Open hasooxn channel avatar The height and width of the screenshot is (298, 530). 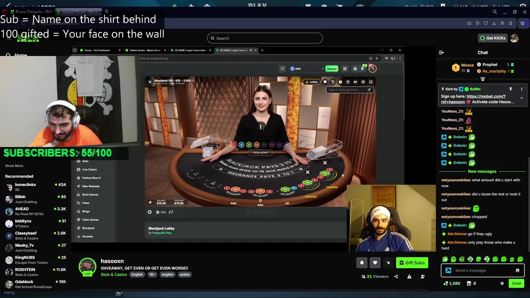(x=87, y=267)
